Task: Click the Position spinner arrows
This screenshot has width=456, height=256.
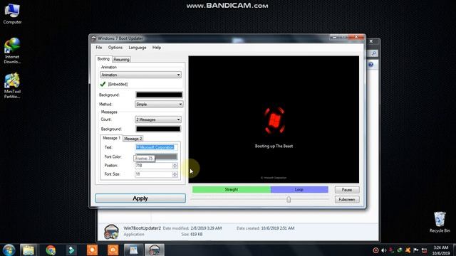Action: pyautogui.click(x=175, y=166)
